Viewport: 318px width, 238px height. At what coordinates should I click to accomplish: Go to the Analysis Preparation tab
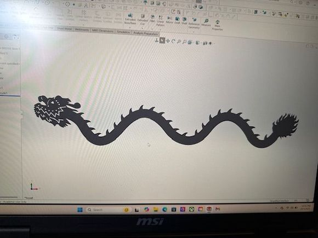click(145, 33)
